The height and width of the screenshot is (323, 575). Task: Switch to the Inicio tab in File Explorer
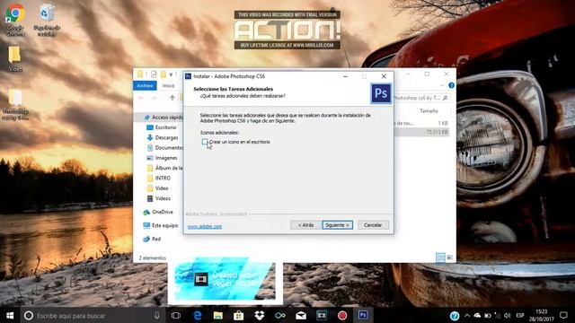(168, 86)
